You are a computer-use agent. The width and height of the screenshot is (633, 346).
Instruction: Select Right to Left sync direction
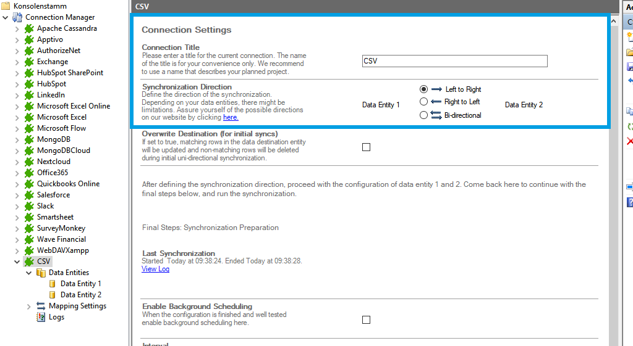click(x=423, y=102)
